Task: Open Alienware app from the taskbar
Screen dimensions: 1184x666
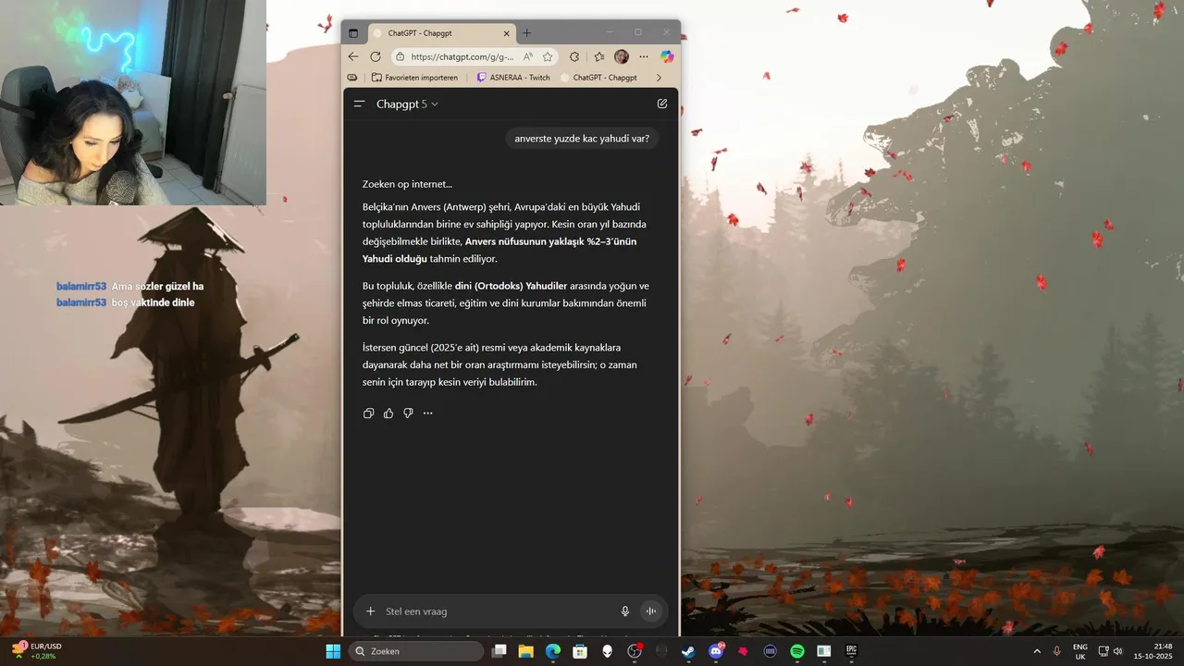Action: (608, 651)
